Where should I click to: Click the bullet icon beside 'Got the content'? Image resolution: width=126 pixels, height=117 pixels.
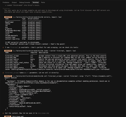[3, 113]
